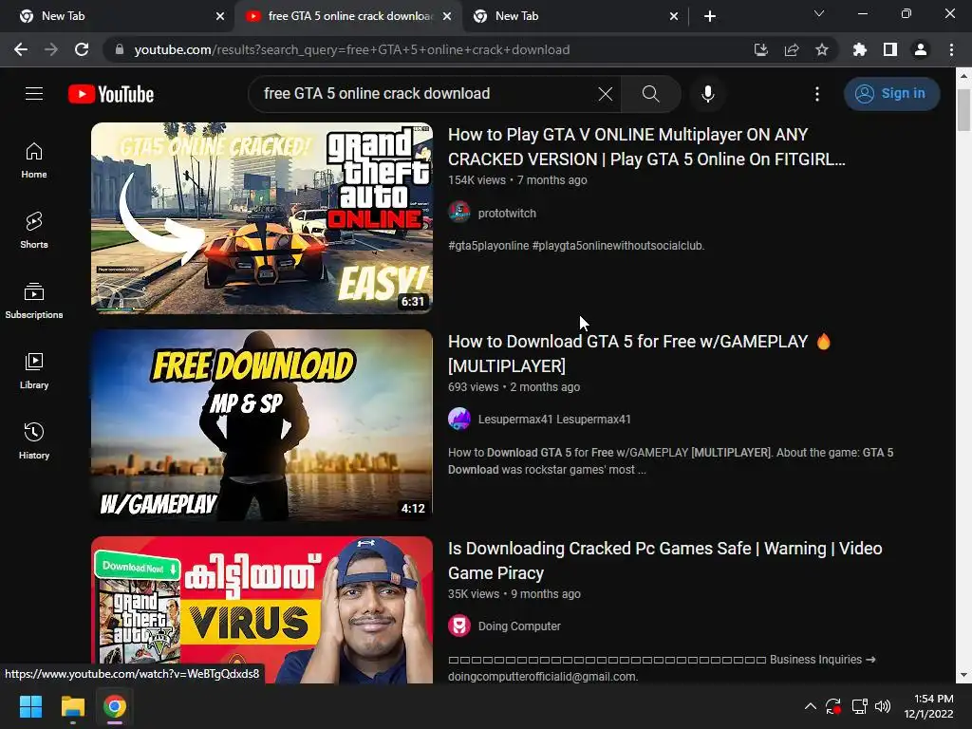Open Subscriptions in the sidebar
This screenshot has height=729, width=972.
[34, 301]
